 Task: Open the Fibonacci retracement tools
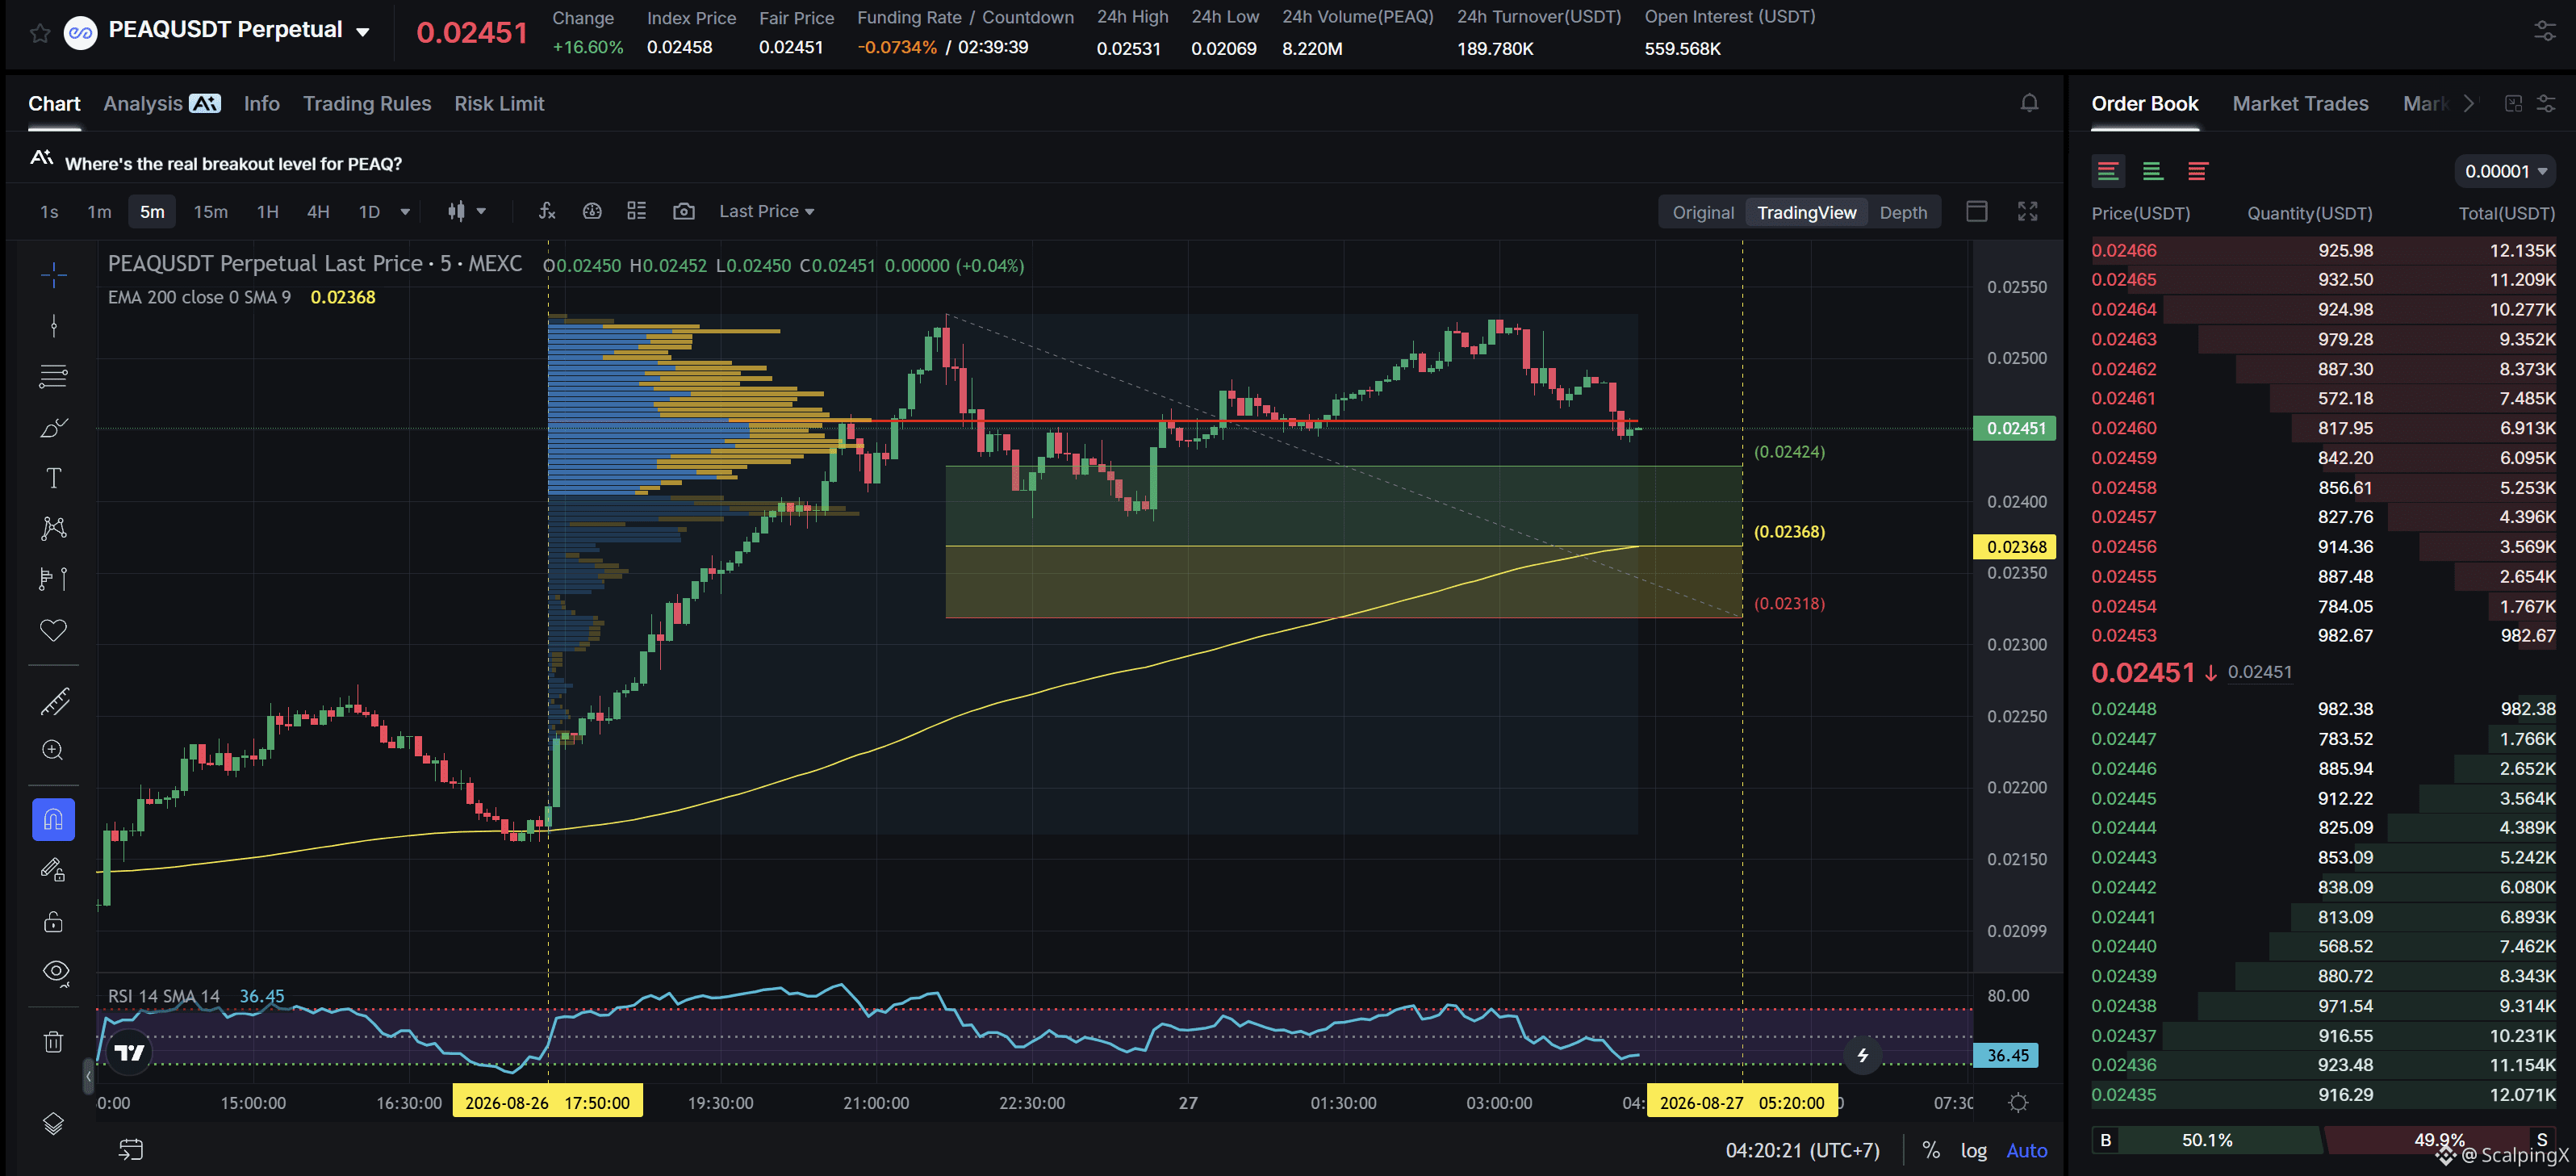(x=54, y=376)
